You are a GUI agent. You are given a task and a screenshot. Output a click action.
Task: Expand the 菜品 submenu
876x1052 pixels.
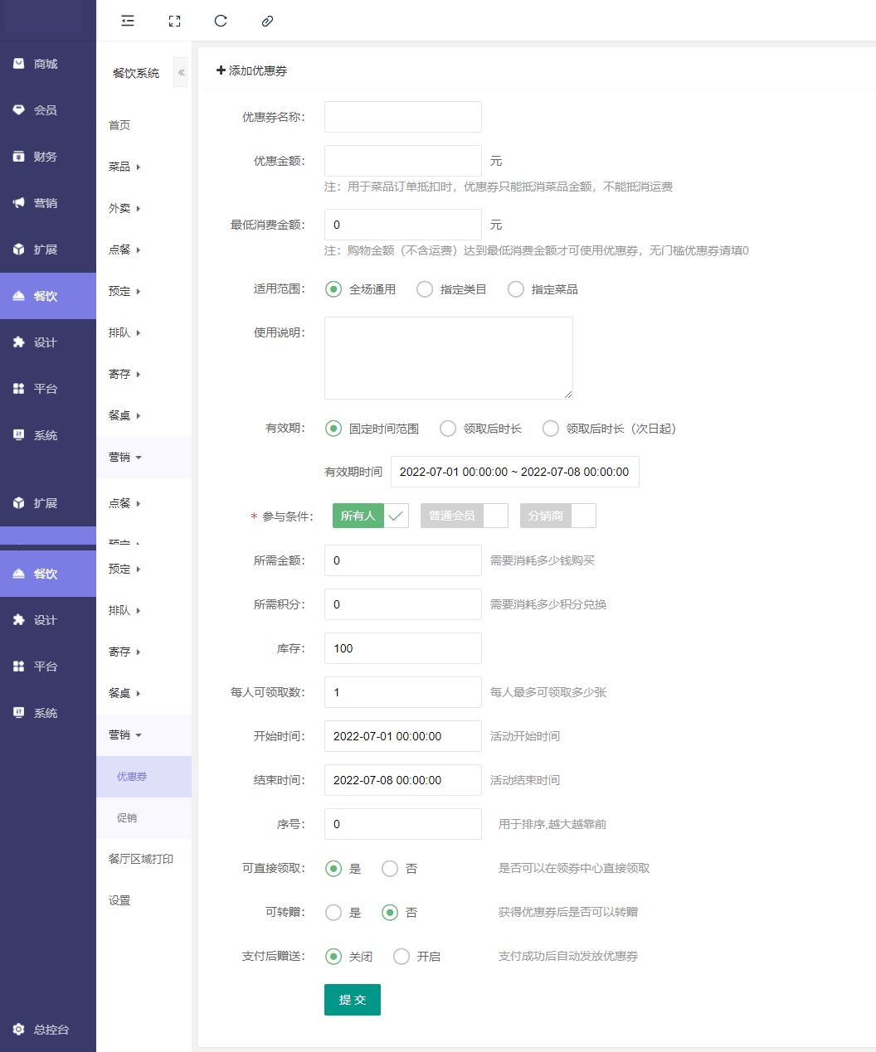[x=124, y=167]
